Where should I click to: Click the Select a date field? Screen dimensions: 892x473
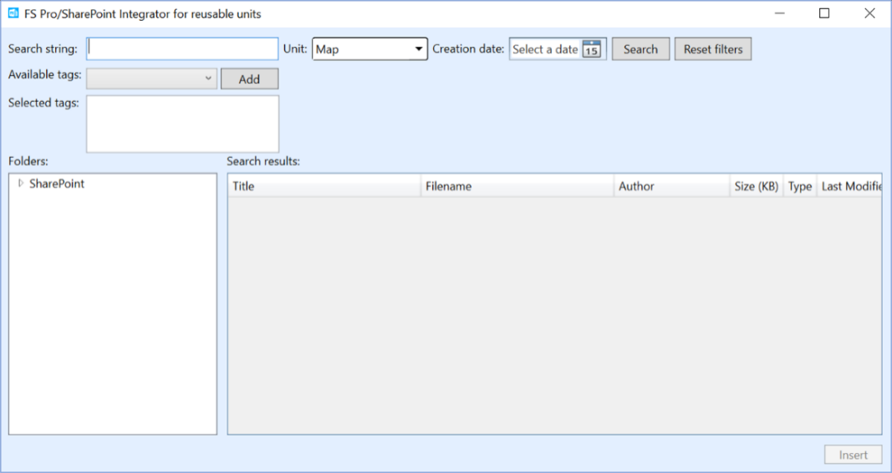pyautogui.click(x=545, y=49)
